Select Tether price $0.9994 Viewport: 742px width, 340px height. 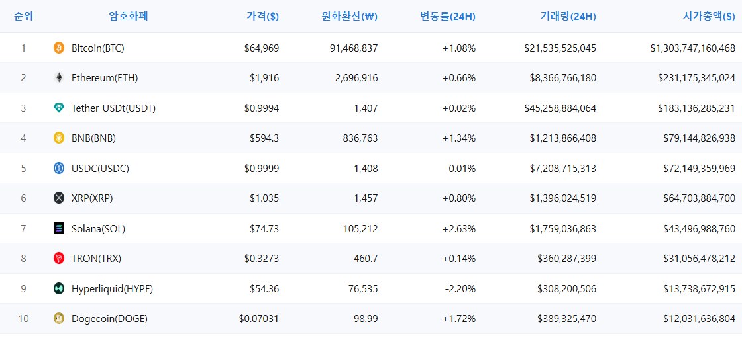point(262,108)
